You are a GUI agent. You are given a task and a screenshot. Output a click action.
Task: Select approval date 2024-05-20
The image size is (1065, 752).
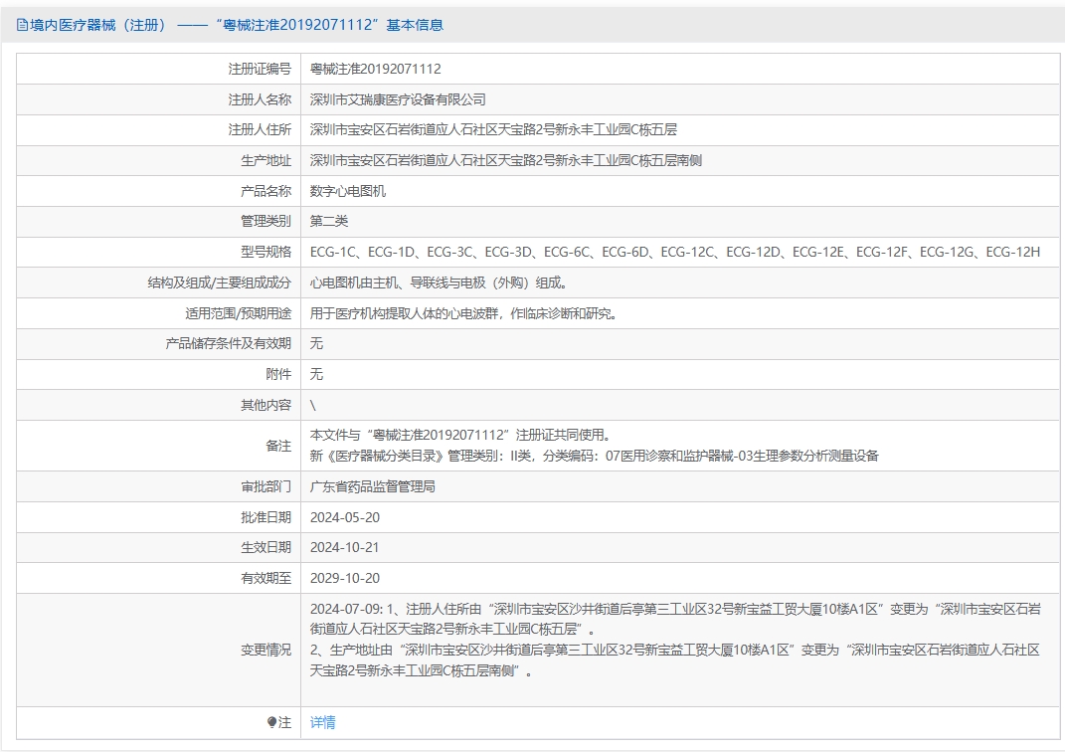point(345,517)
